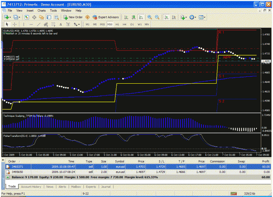
Task: Switch to the Account History tab
Action: point(31,187)
